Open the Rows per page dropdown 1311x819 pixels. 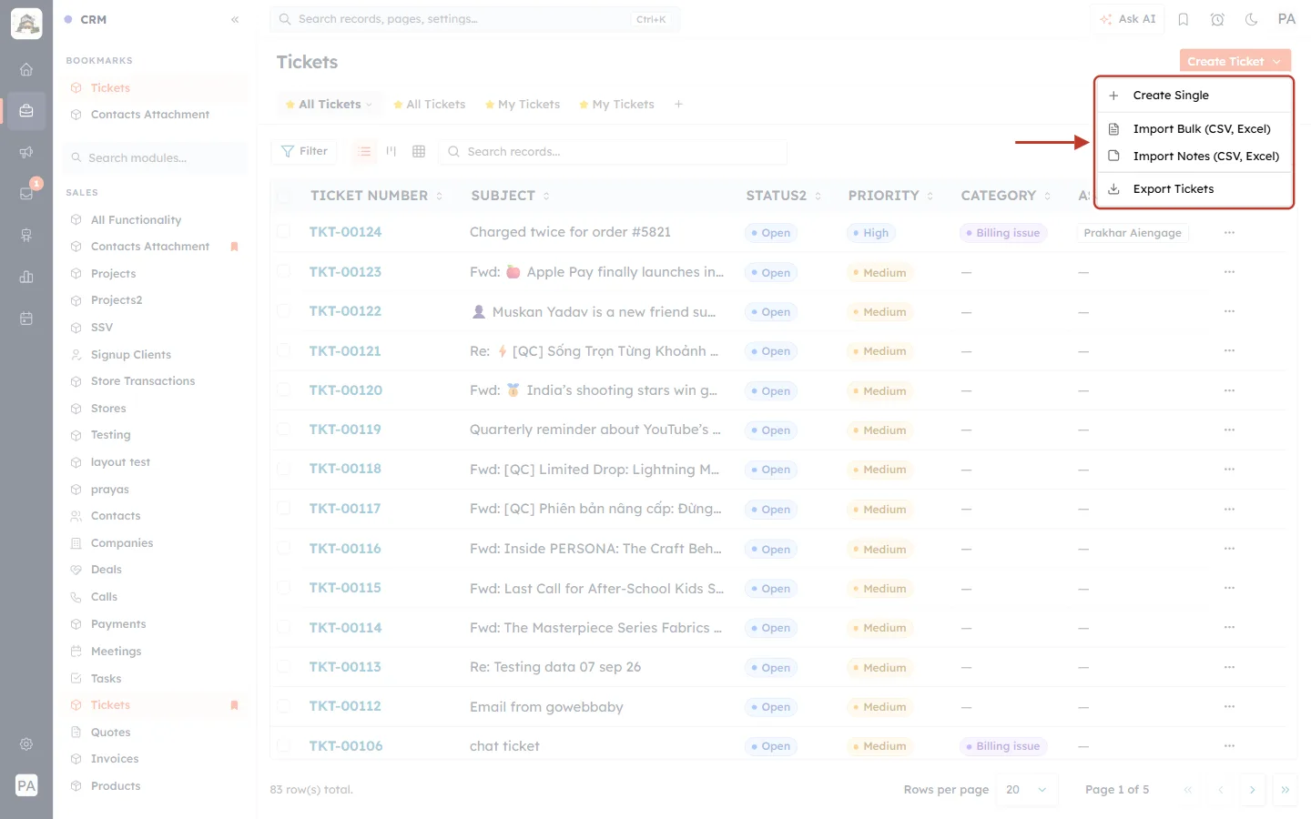tap(1027, 790)
